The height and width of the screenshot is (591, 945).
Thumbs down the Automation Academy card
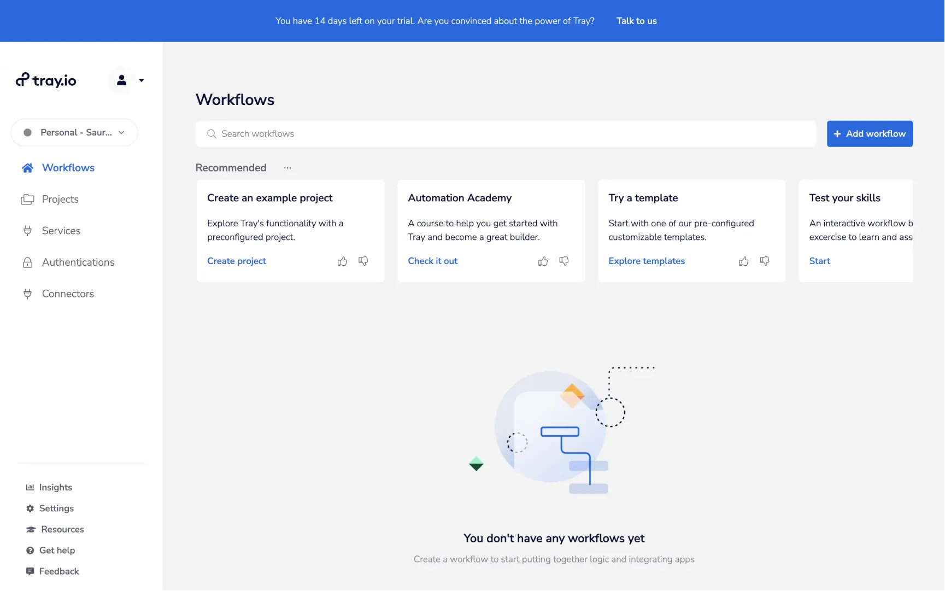[x=564, y=261]
